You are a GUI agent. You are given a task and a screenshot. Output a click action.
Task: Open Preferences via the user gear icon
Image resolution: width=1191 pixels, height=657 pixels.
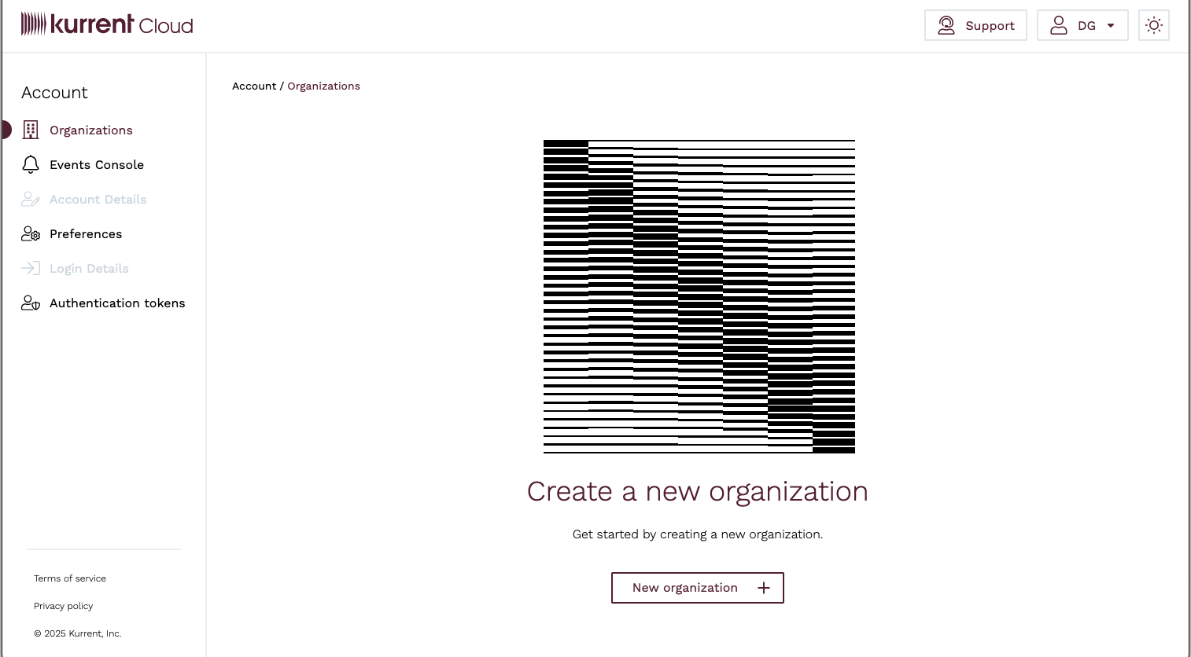click(x=30, y=233)
